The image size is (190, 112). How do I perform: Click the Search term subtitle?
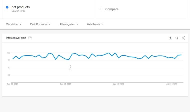(18, 11)
